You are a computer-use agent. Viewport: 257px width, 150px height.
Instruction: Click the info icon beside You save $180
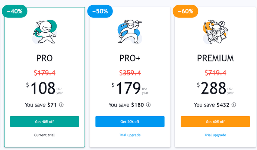point(148,105)
